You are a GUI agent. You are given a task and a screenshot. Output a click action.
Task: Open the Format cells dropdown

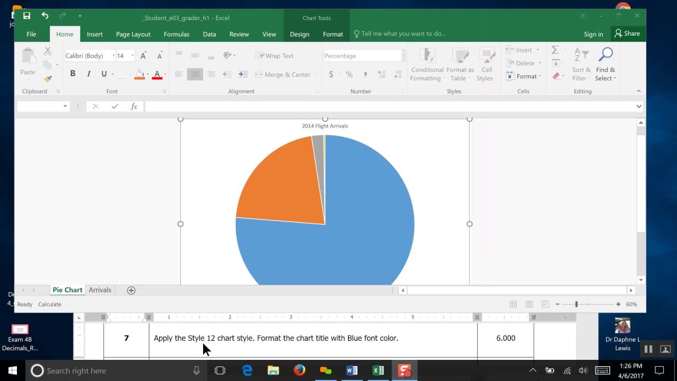(x=523, y=76)
